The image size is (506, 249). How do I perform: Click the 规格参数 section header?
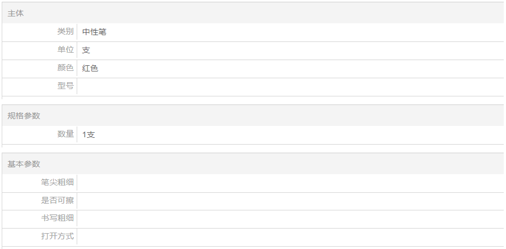click(24, 116)
